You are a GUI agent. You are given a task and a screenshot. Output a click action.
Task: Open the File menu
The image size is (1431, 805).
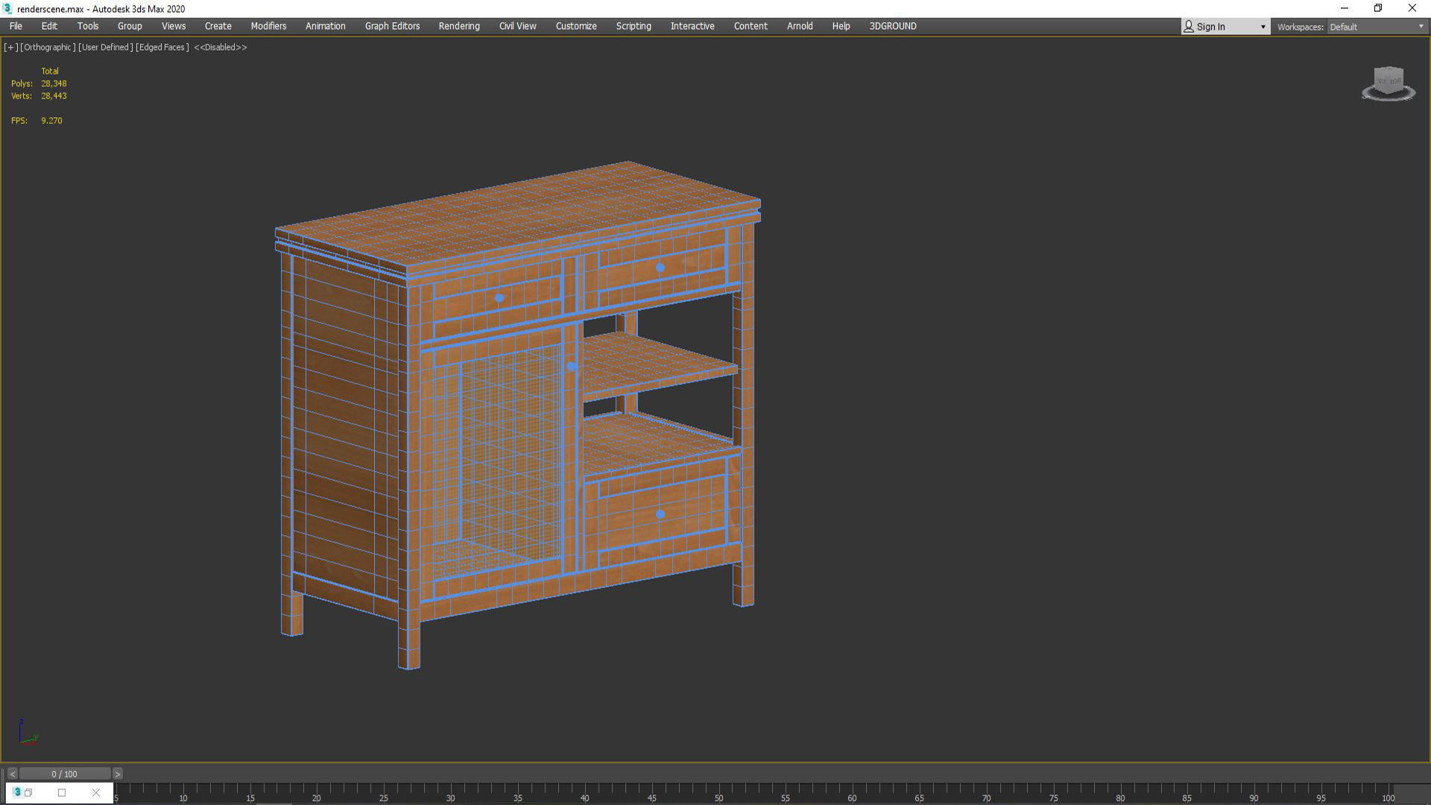[x=16, y=26]
